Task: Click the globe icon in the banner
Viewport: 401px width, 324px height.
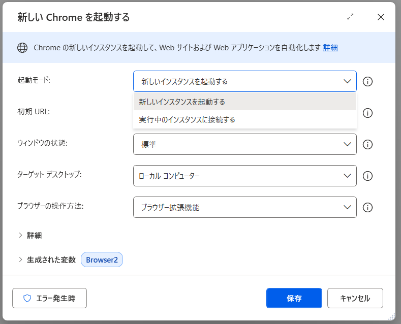Action: click(22, 48)
